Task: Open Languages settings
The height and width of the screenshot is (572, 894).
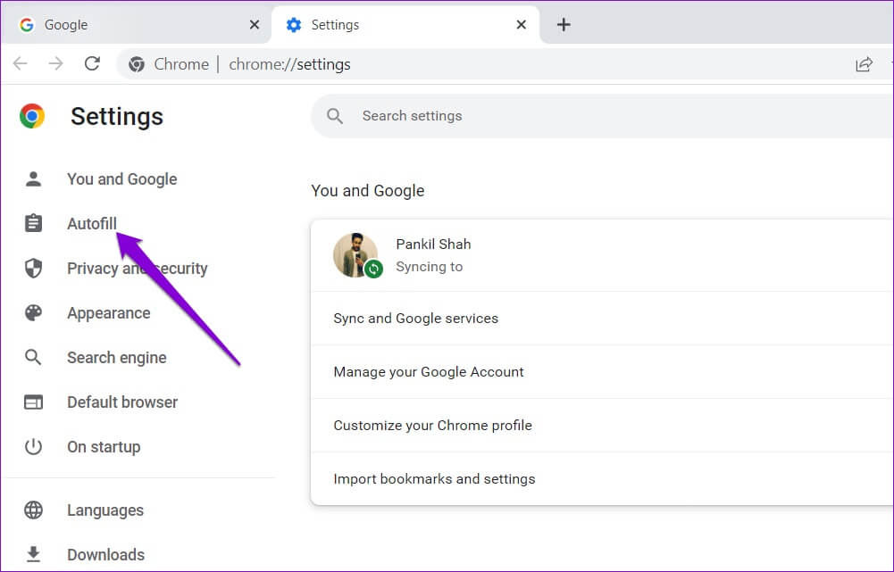Action: (x=104, y=510)
